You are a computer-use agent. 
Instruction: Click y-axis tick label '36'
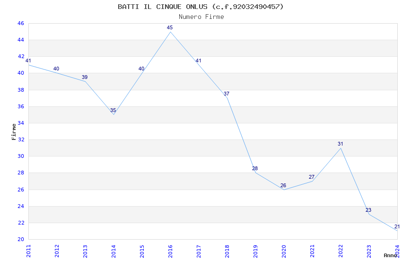tap(21, 106)
